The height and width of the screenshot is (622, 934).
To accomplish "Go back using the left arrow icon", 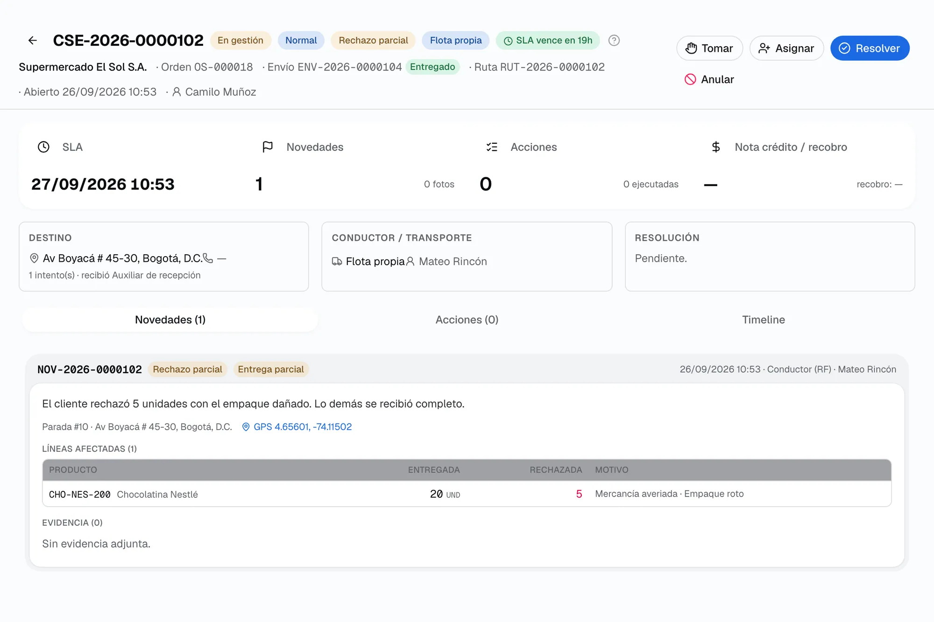I will pyautogui.click(x=33, y=41).
